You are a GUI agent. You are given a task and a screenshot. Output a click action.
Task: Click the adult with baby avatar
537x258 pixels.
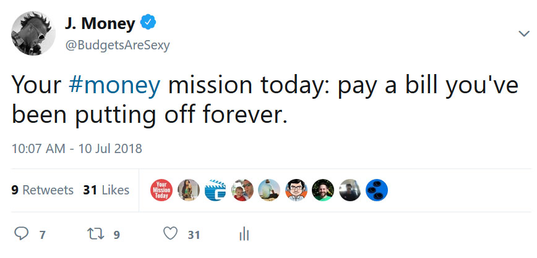pyautogui.click(x=243, y=190)
